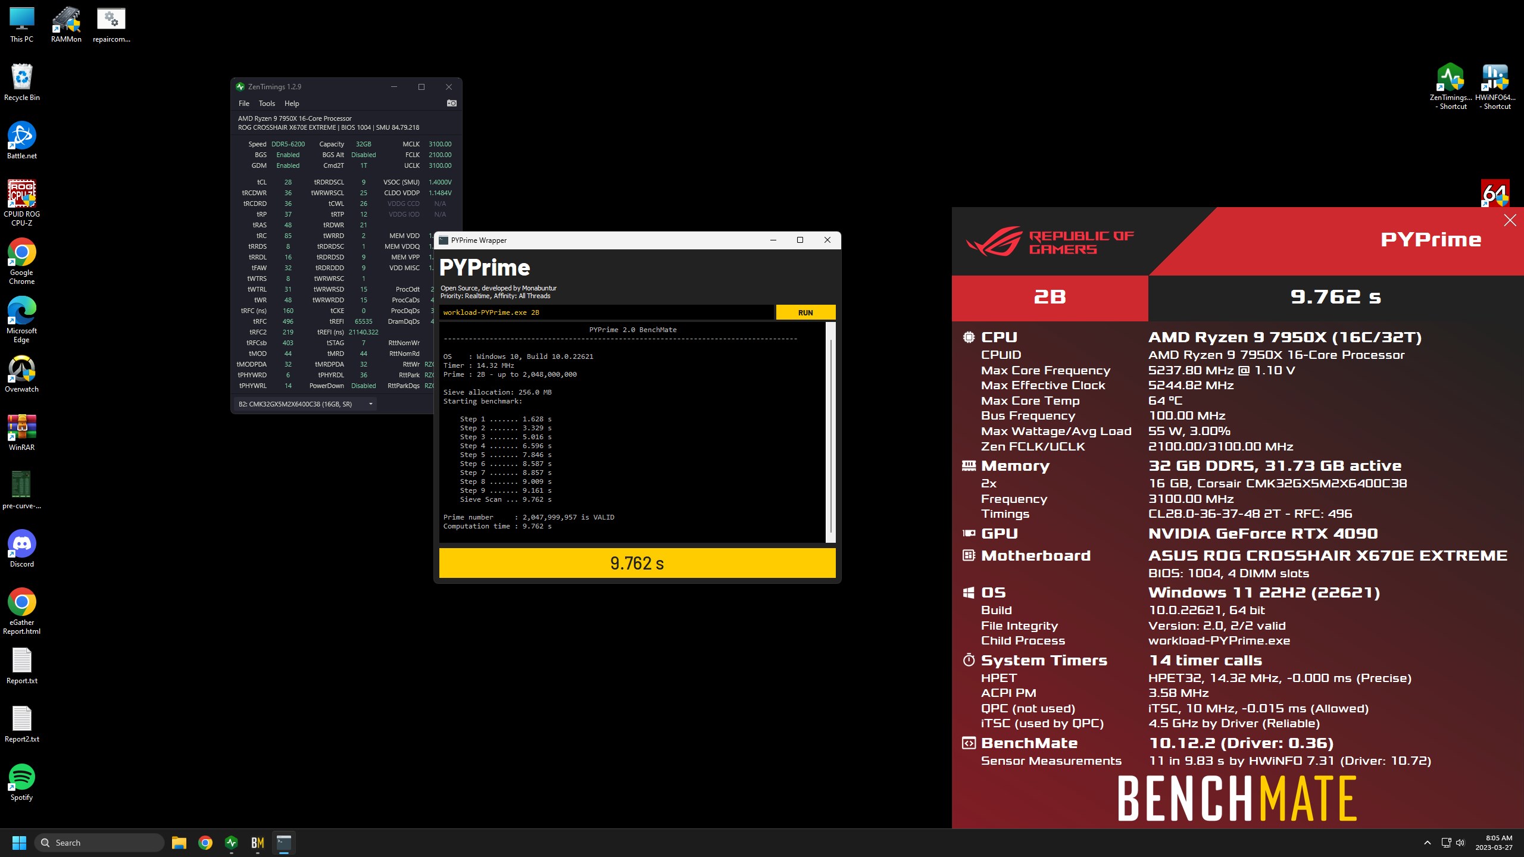Viewport: 1524px width, 857px height.
Task: Open the Discord desktop shortcut
Action: click(x=21, y=549)
